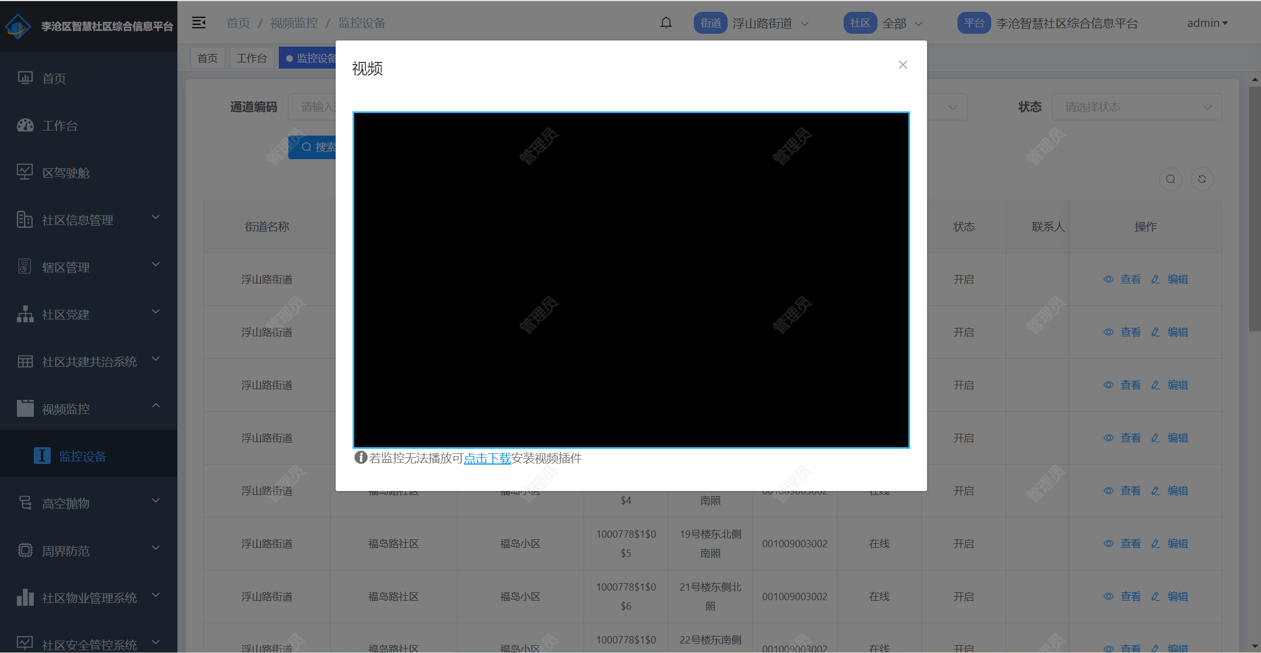Click the 辖区管理 sidebar icon

25,266
